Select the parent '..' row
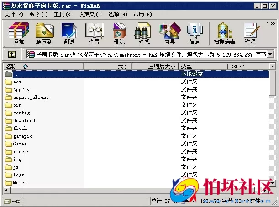 [x=136, y=74]
